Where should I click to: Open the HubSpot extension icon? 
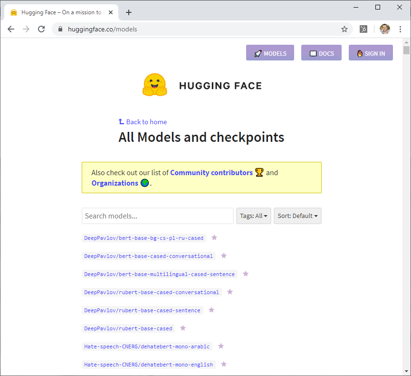coord(363,29)
